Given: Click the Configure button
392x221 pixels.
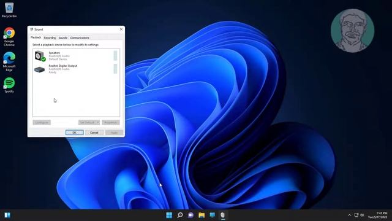Looking at the screenshot, I should click(42, 122).
